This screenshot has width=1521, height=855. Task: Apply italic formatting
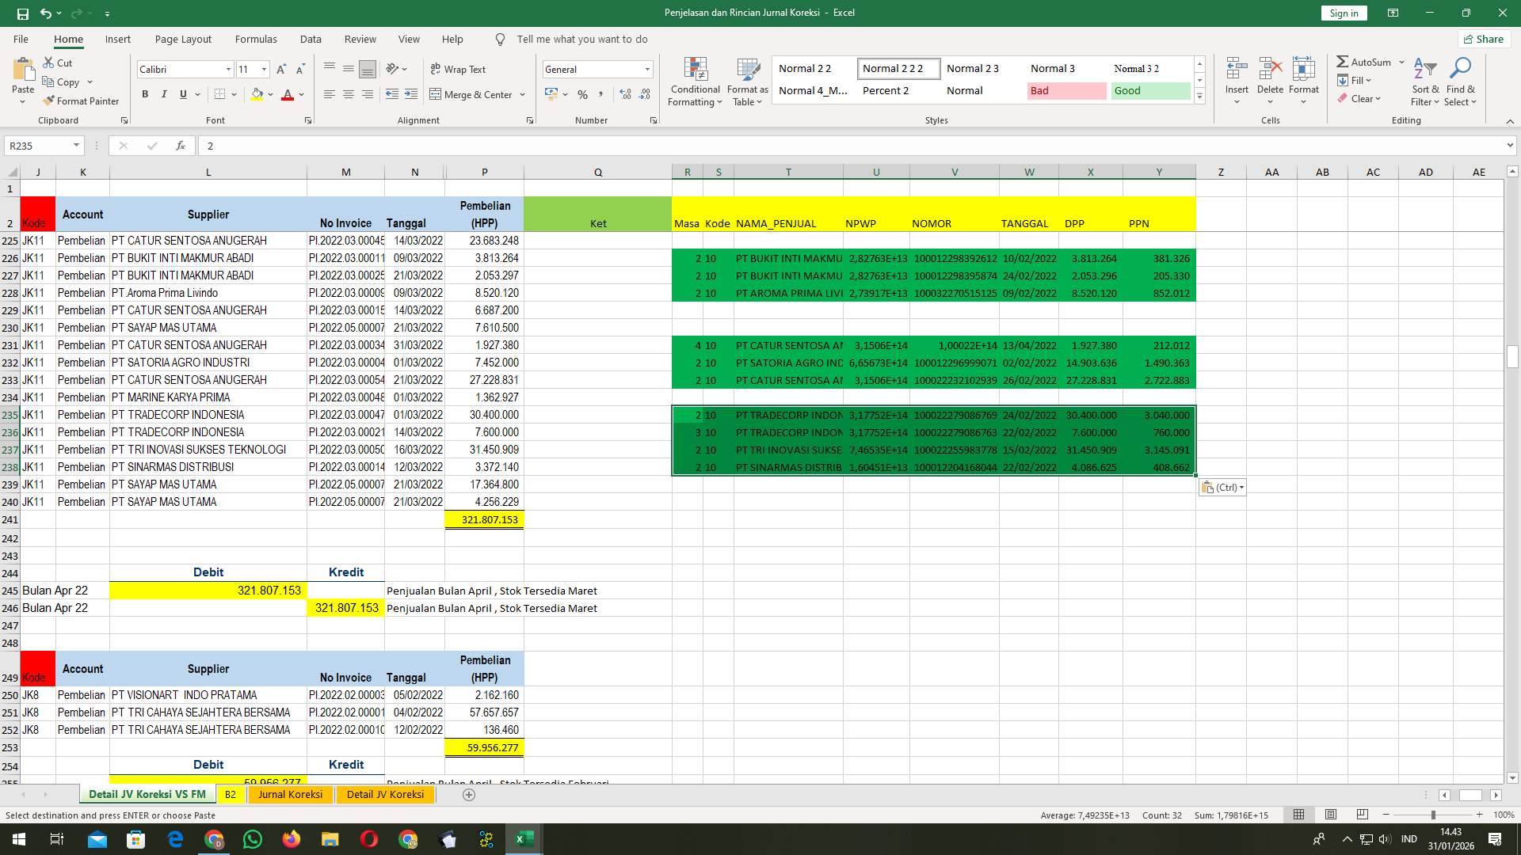tap(164, 94)
